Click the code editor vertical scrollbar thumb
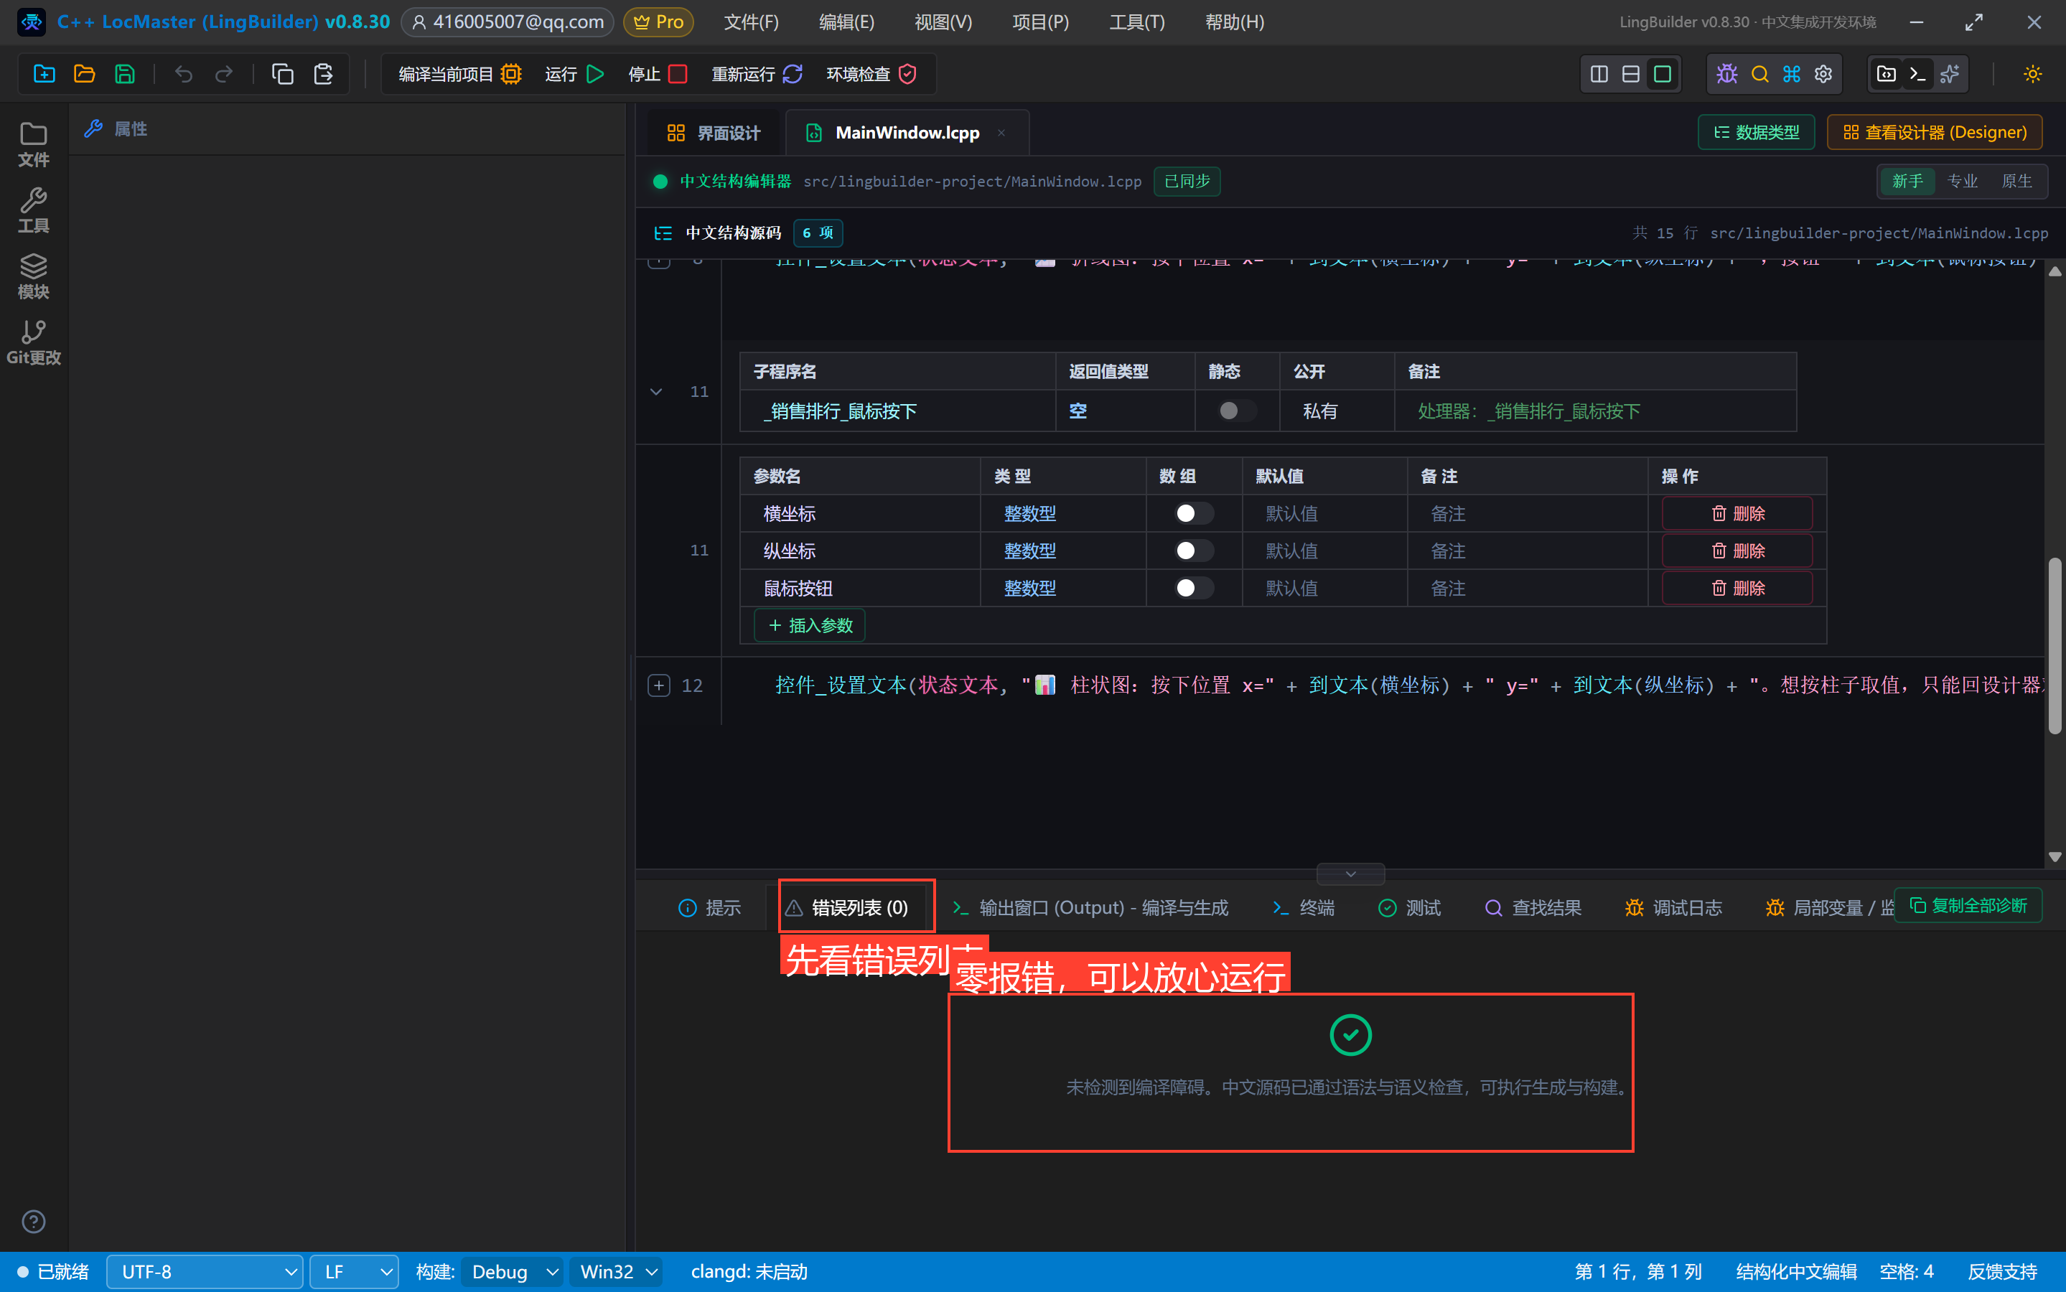 tap(2056, 646)
